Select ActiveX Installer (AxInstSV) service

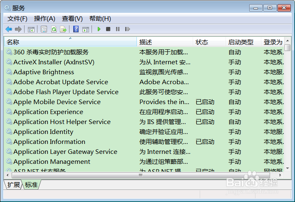[x=54, y=62]
